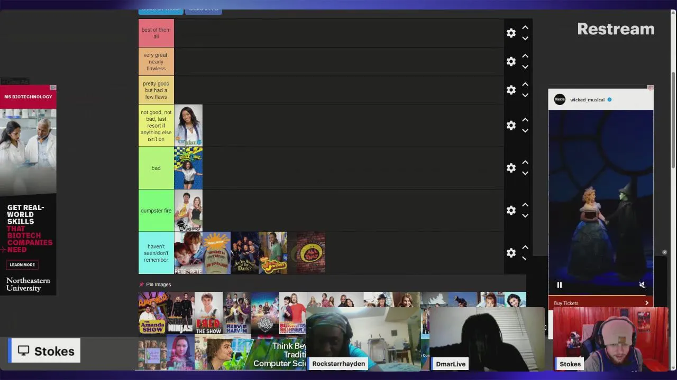Click the Wicked profile avatar icon
This screenshot has height=380, width=677.
coord(560,100)
